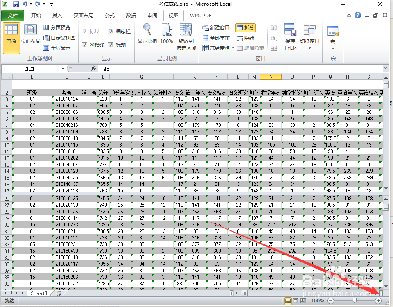This screenshot has width=393, height=307.
Task: Click the 并排查看 side-by-side icon
Action: tap(274, 27)
